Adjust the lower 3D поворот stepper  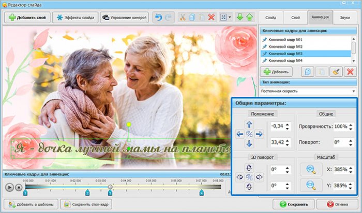click(287, 186)
